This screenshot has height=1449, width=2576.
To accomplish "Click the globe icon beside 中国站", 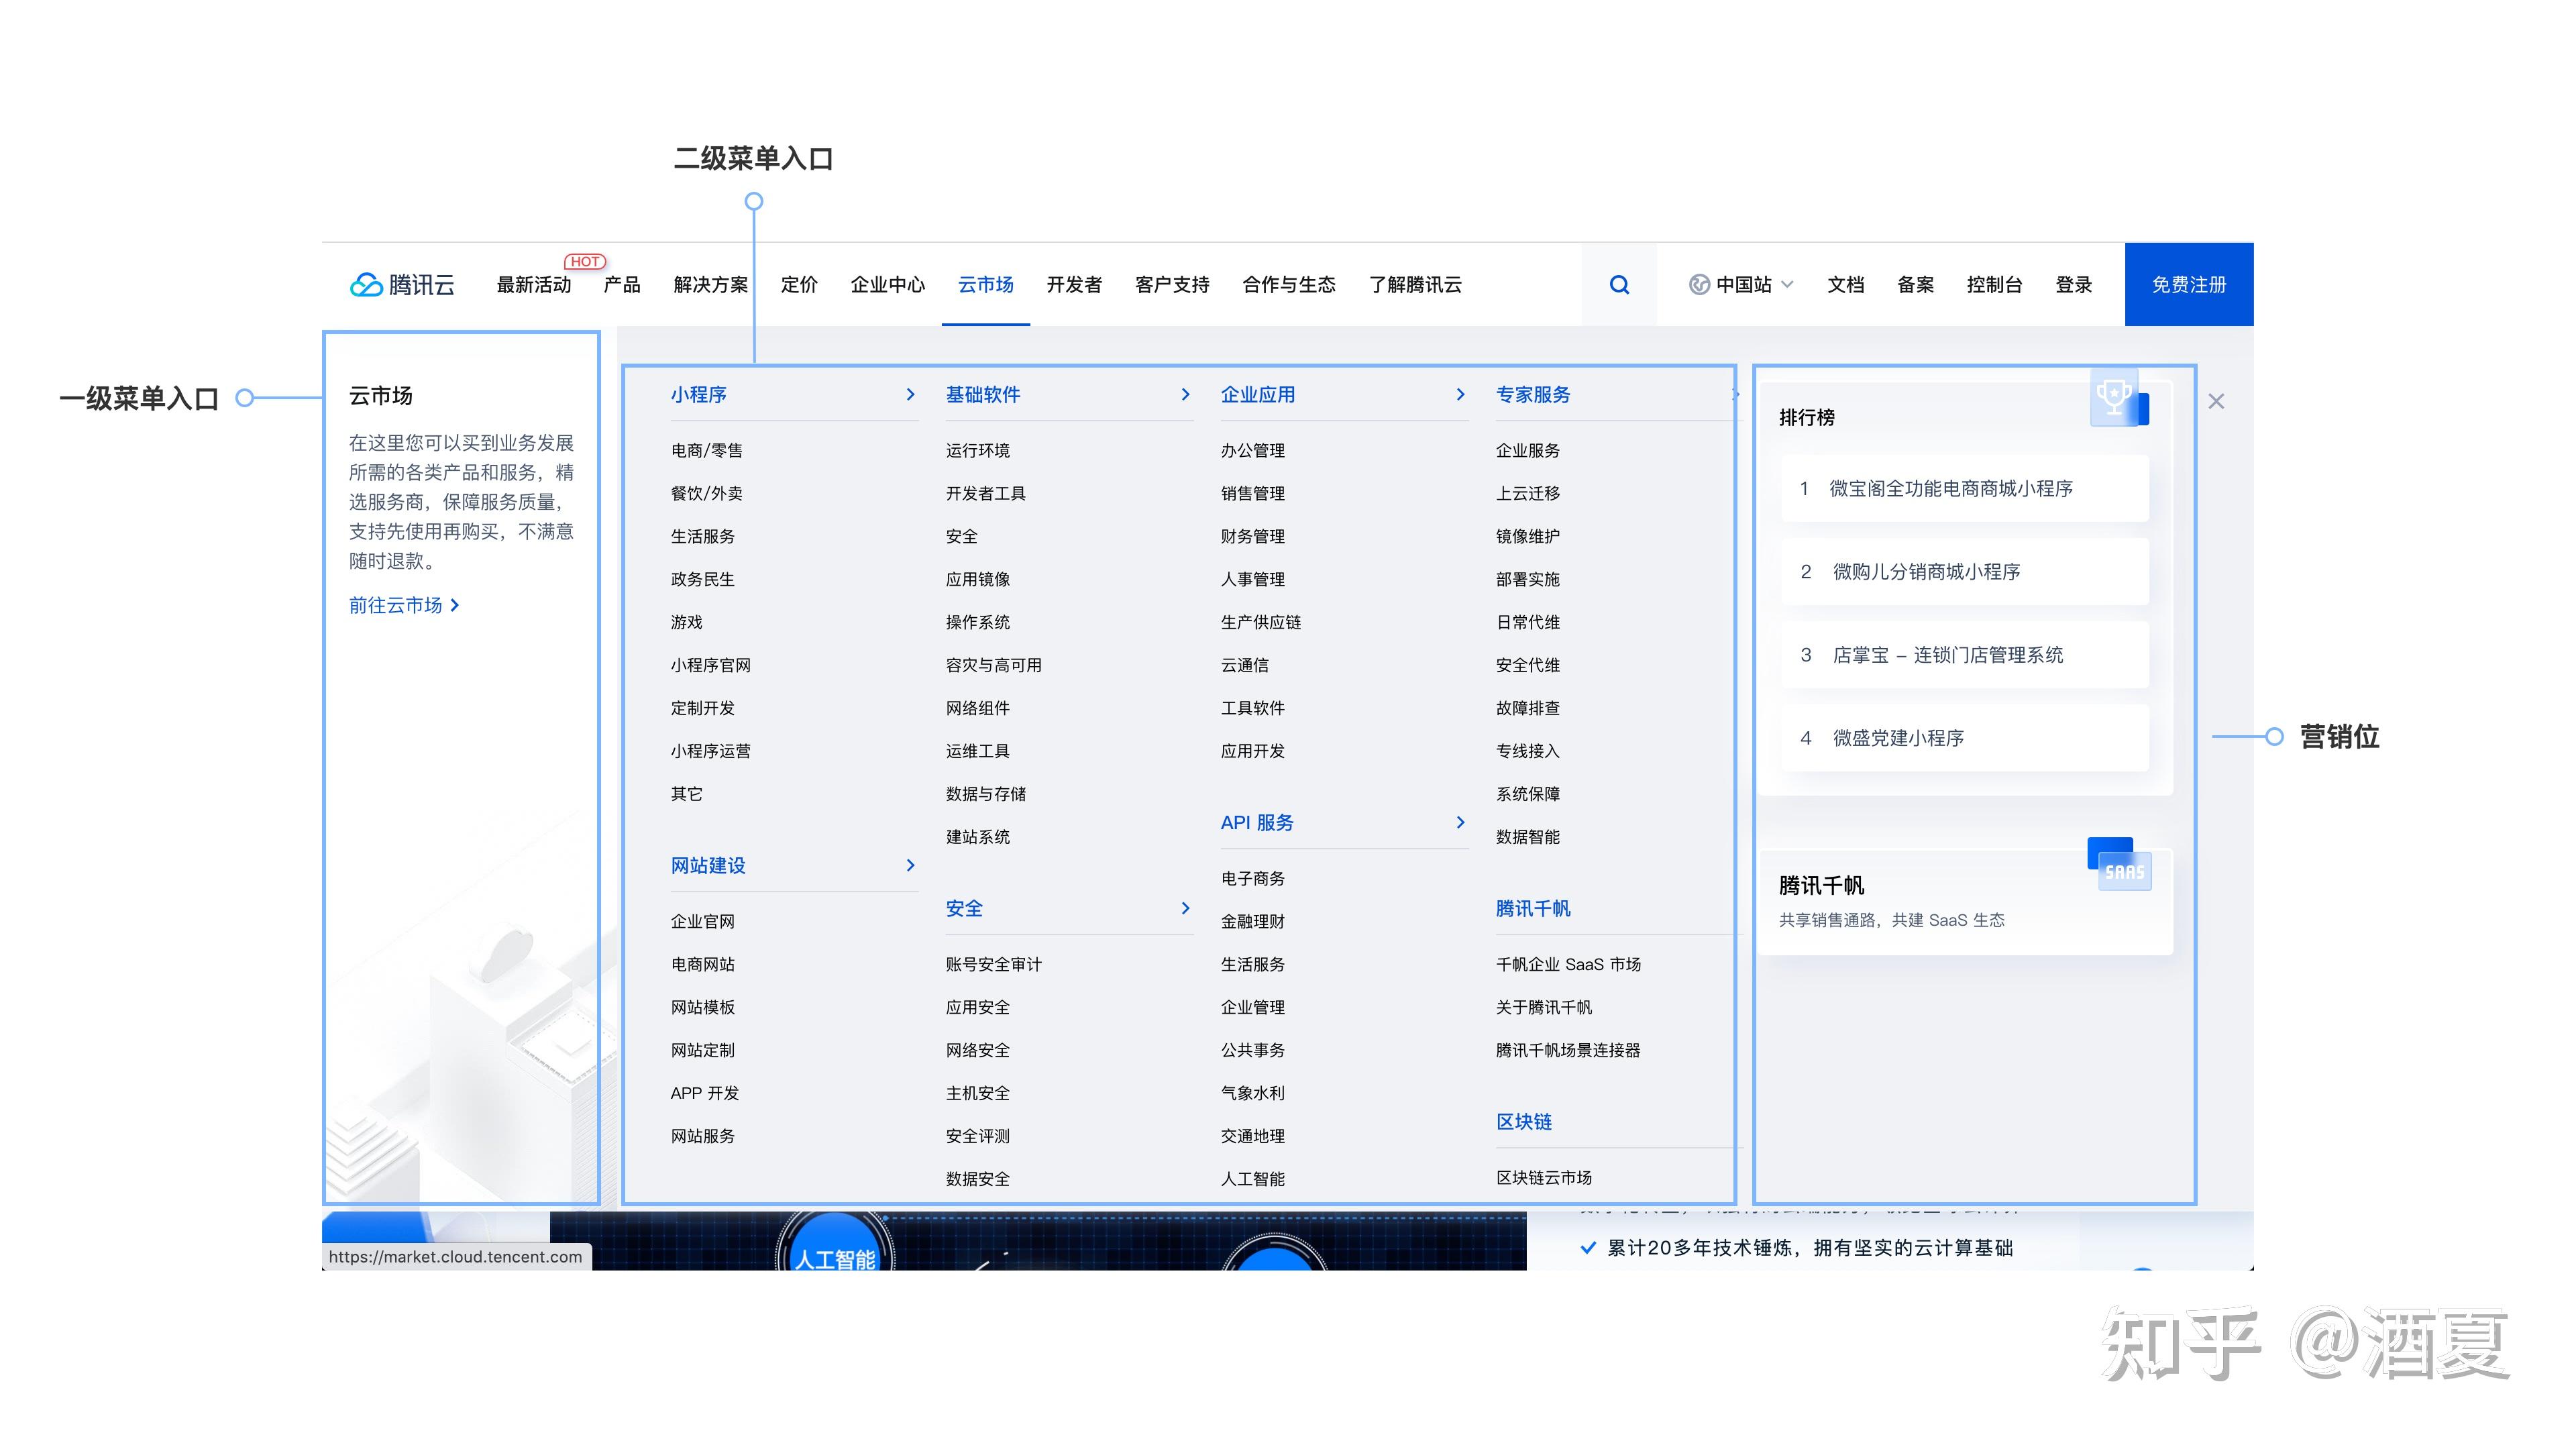I will click(x=1699, y=285).
